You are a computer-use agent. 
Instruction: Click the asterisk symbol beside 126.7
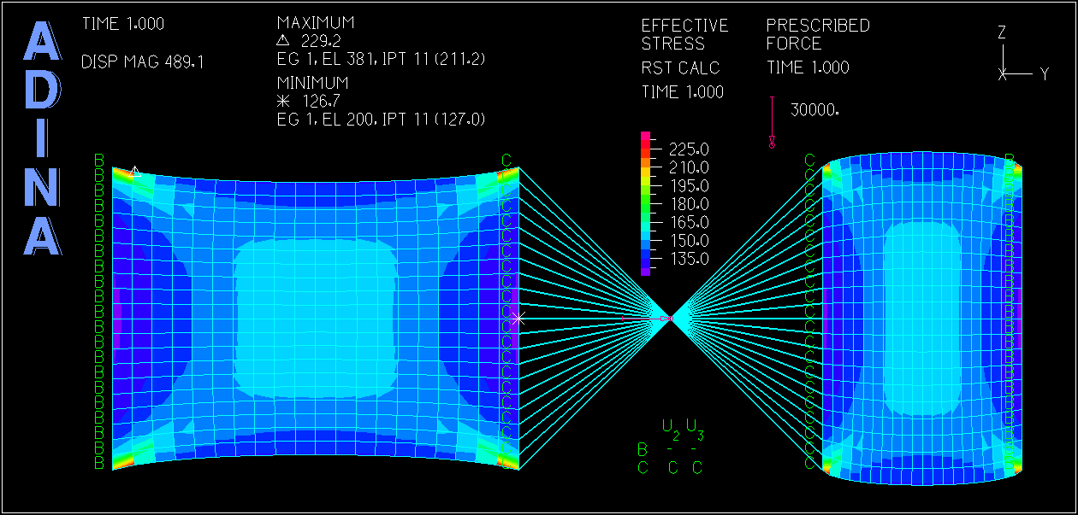[284, 102]
